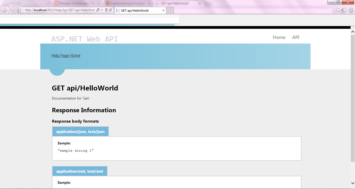Click the browser Back arrow button
This screenshot has height=189, width=355.
(x=5, y=10)
